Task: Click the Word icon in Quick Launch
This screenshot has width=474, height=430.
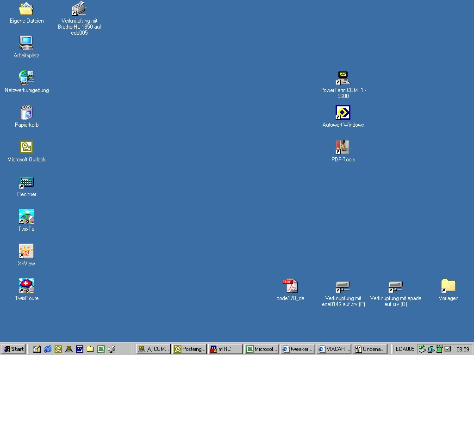Action: (79, 349)
